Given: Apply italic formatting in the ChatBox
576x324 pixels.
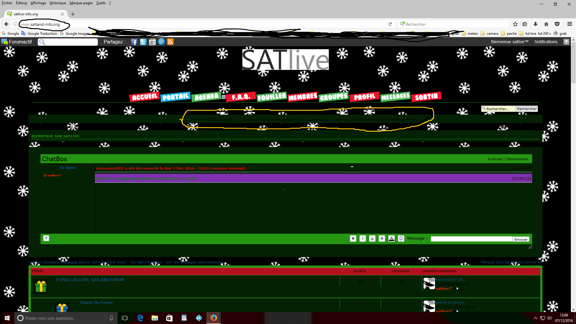Looking at the screenshot, I should (x=363, y=238).
